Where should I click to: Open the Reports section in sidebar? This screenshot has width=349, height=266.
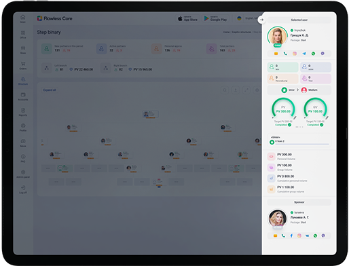(x=23, y=112)
